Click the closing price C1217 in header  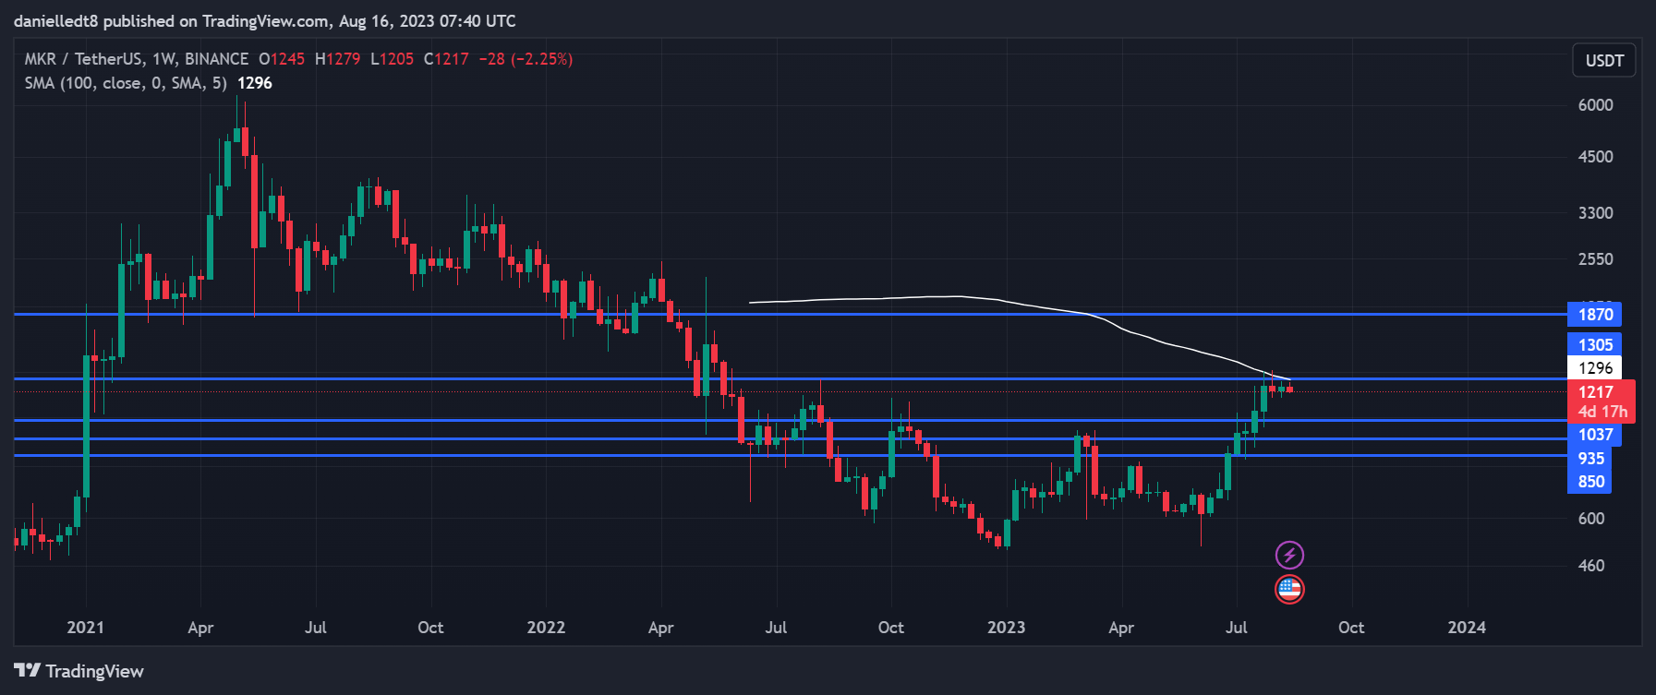(446, 59)
